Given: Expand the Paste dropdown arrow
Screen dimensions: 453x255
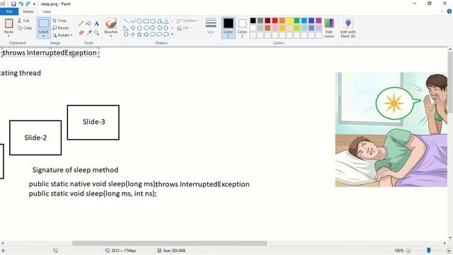Looking at the screenshot, I should point(8,36).
